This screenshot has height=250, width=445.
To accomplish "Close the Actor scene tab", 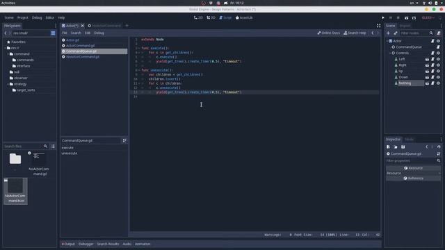I will tap(83, 26).
